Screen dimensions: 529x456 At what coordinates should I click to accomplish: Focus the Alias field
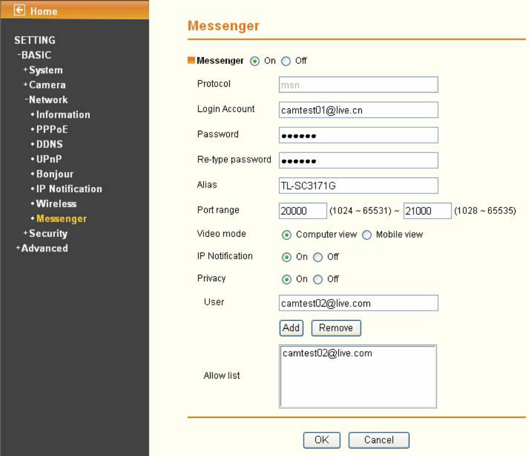coord(358,186)
